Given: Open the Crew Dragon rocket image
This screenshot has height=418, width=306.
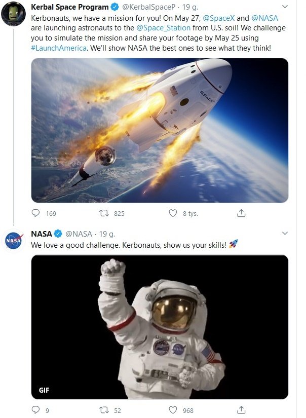Looking at the screenshot, I should click(160, 130).
